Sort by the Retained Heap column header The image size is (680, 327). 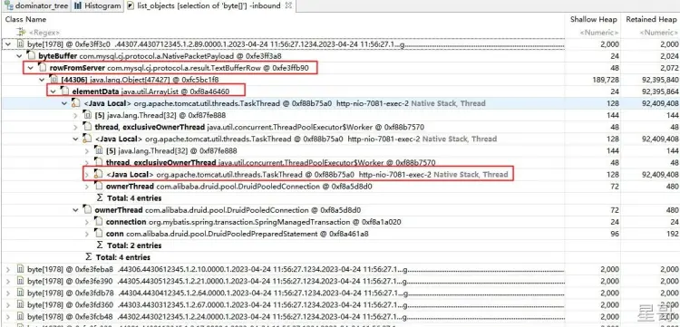(x=652, y=20)
